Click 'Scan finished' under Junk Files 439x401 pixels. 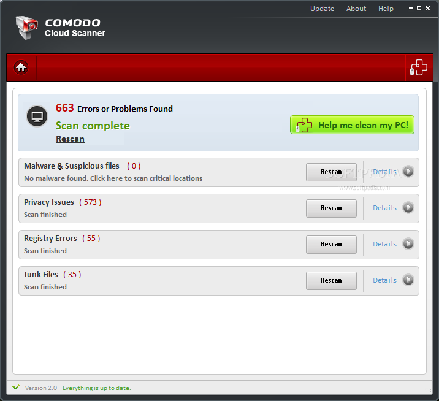coord(45,287)
